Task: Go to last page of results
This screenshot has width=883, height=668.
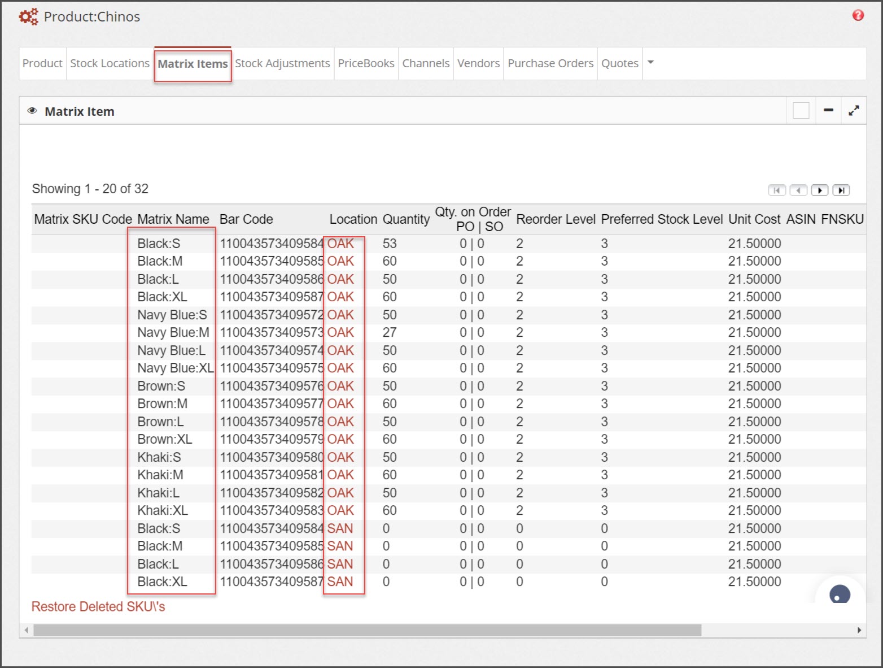Action: click(x=841, y=190)
